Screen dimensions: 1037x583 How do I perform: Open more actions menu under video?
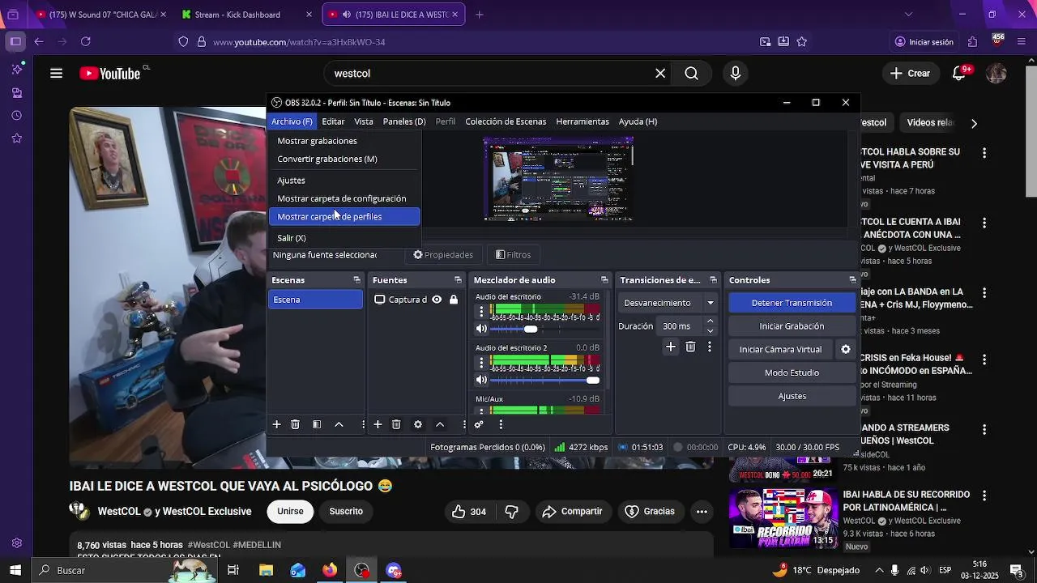point(702,512)
